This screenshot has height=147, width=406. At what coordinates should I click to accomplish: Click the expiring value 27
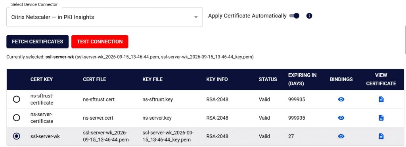(x=291, y=136)
